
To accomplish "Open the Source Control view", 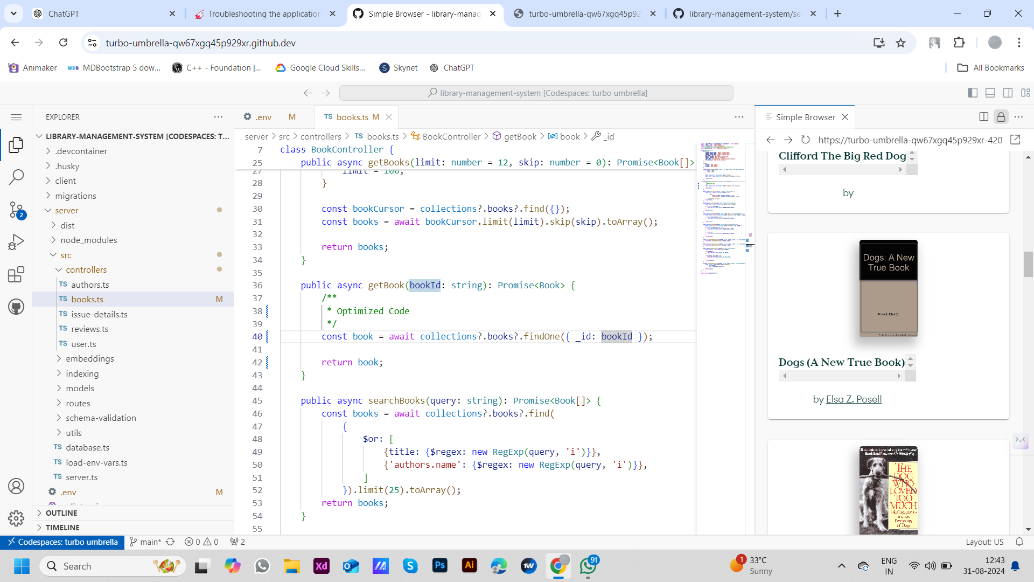I will tap(16, 210).
